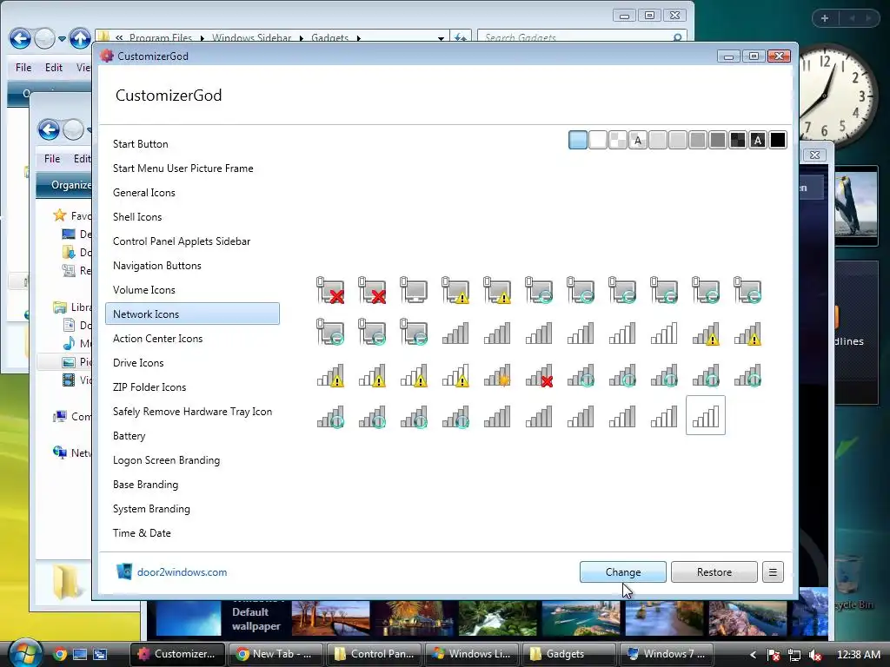Click the Change button
The image size is (890, 667).
[622, 571]
